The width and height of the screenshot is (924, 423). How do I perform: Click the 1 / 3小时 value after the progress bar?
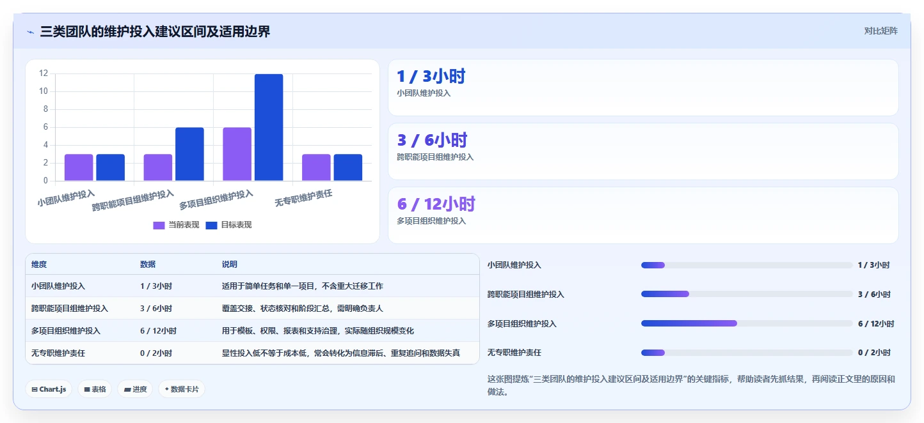pyautogui.click(x=874, y=265)
